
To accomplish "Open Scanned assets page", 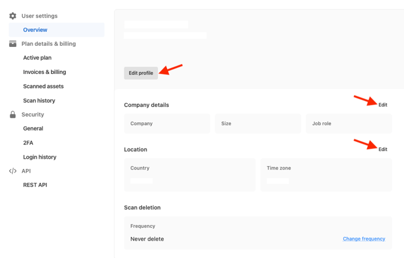I will pos(43,87).
